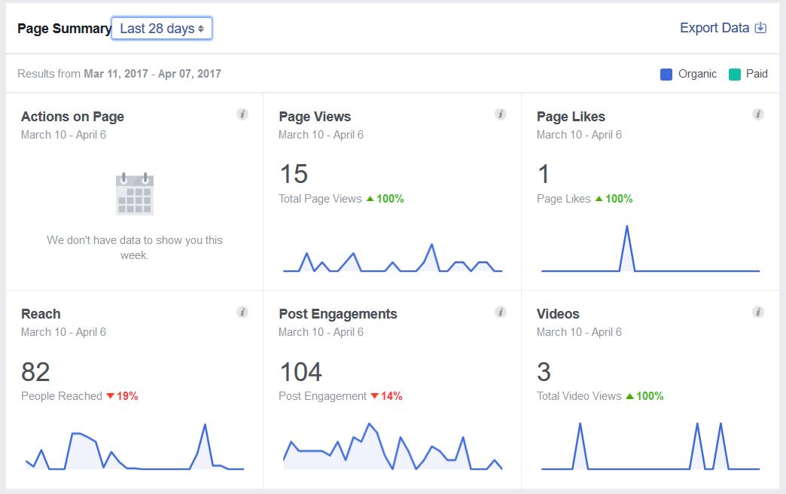Click the Export Data download icon

[x=760, y=28]
